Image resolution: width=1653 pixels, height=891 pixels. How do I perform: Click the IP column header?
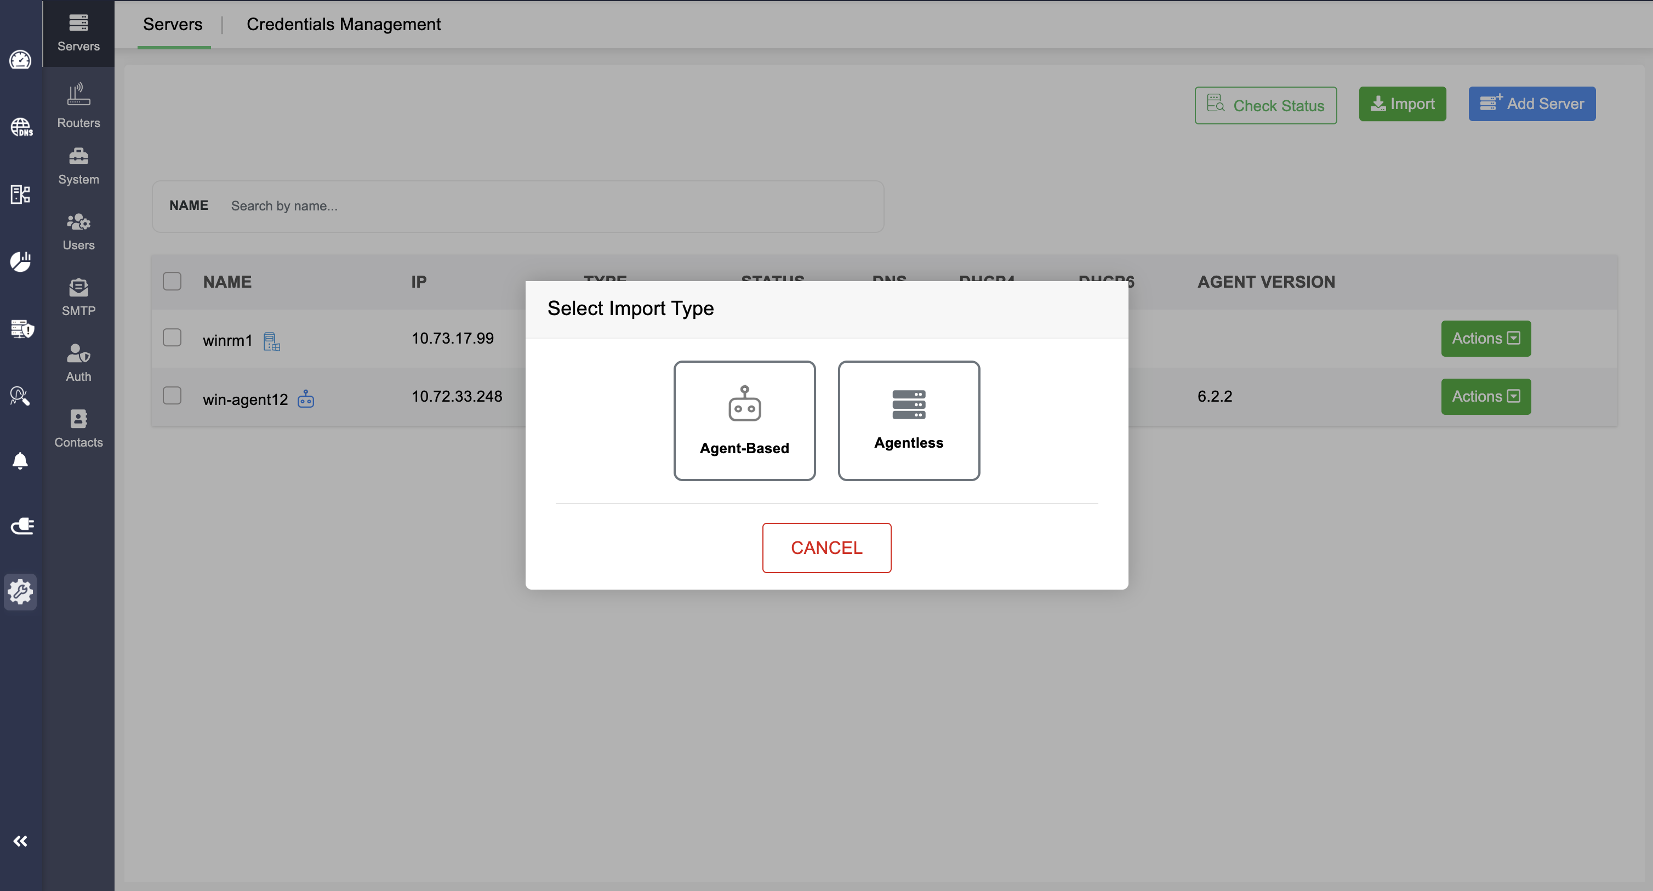[x=418, y=282]
